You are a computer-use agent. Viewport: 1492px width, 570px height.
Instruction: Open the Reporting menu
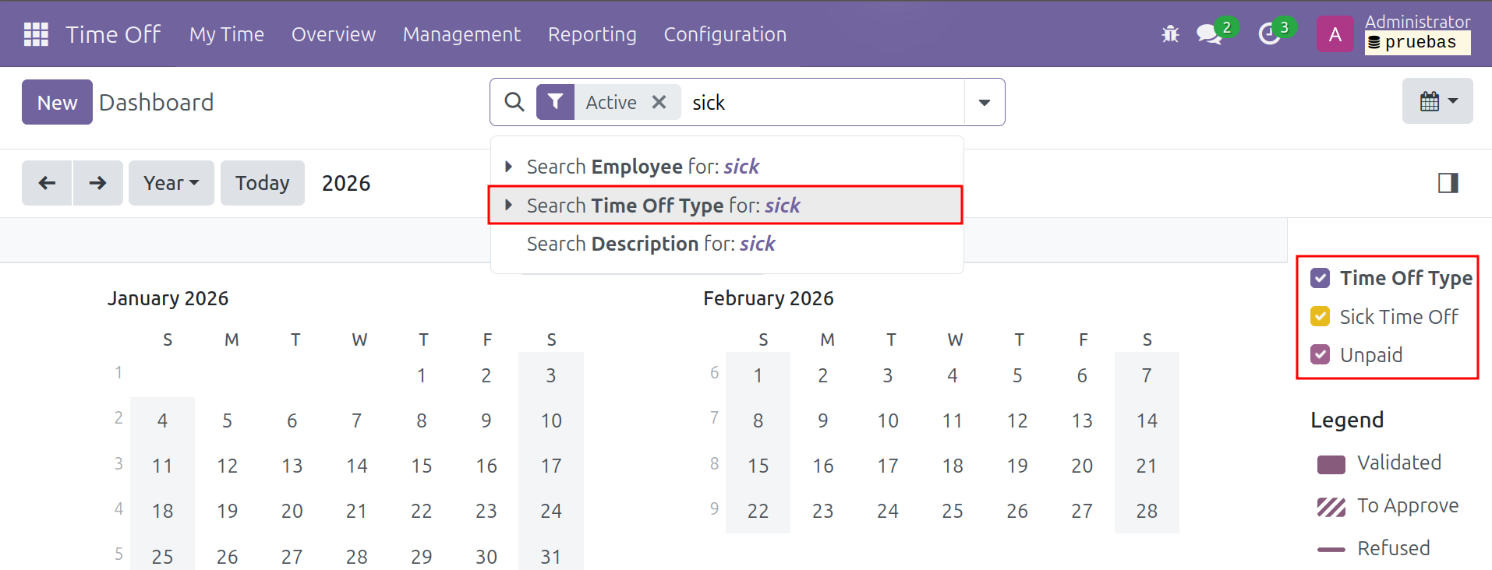coord(592,34)
